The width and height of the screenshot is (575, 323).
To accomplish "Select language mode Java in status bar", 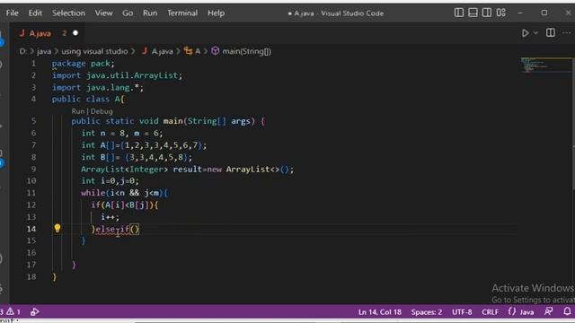I will click(x=527, y=312).
